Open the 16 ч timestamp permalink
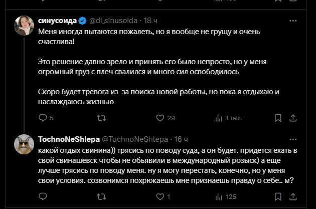Image resolution: width=316 pixels, height=209 pixels. pyautogui.click(x=180, y=138)
